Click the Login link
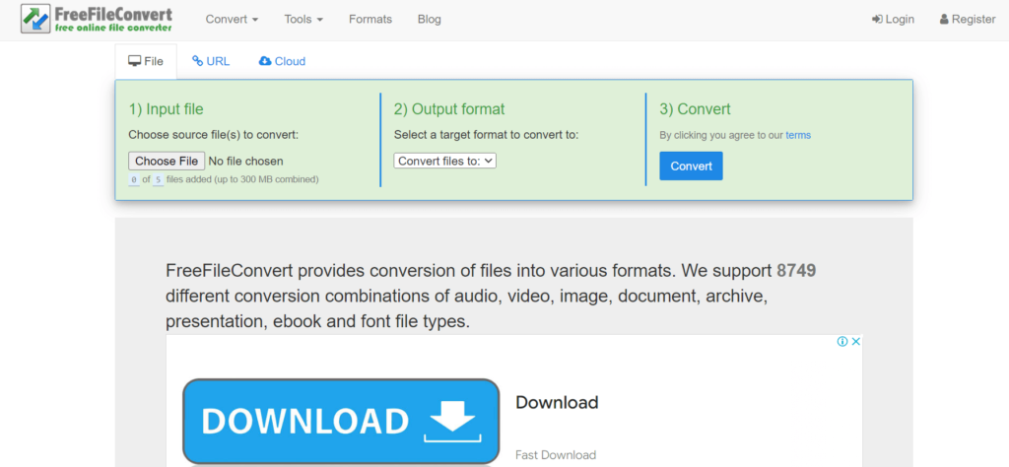This screenshot has height=467, width=1009. 893,20
